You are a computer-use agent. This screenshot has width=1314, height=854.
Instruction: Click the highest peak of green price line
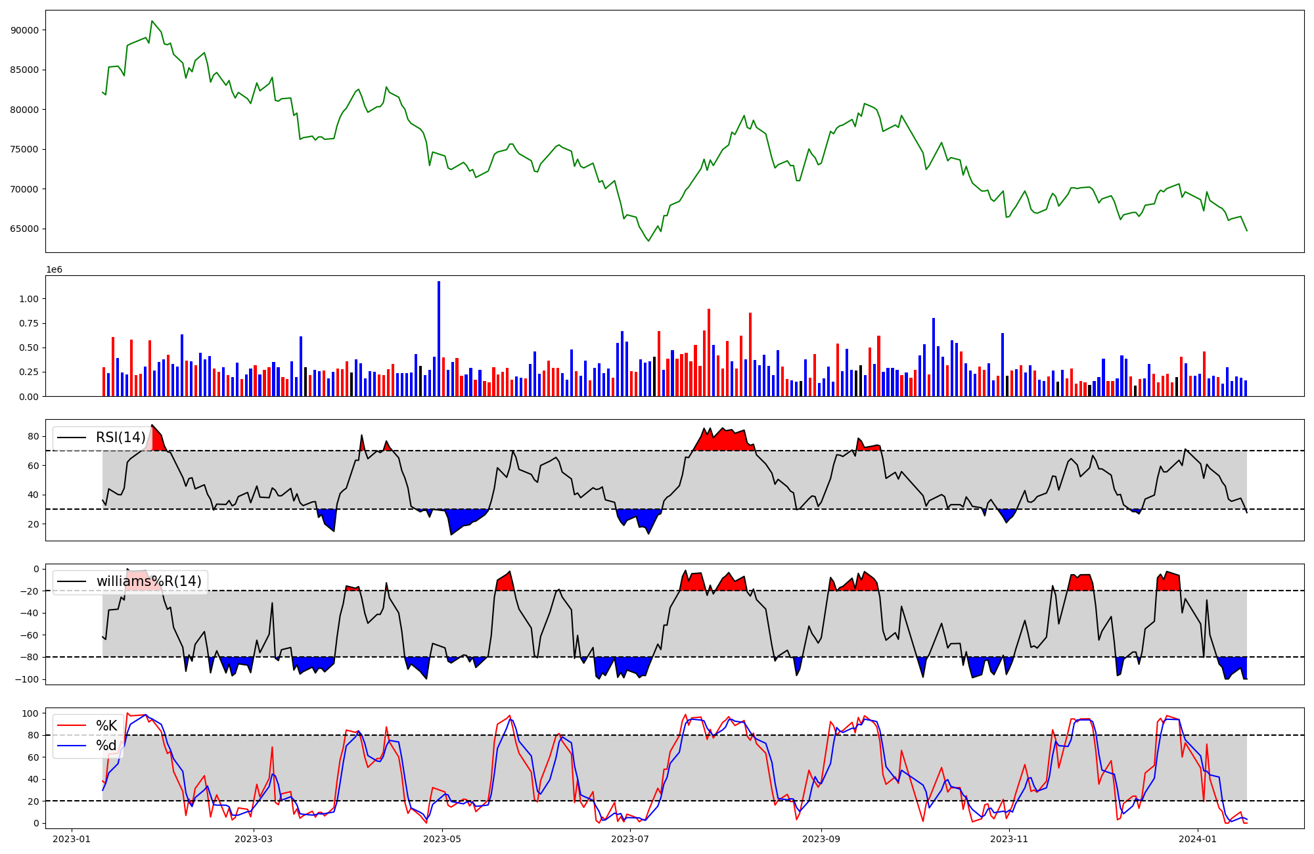(152, 21)
